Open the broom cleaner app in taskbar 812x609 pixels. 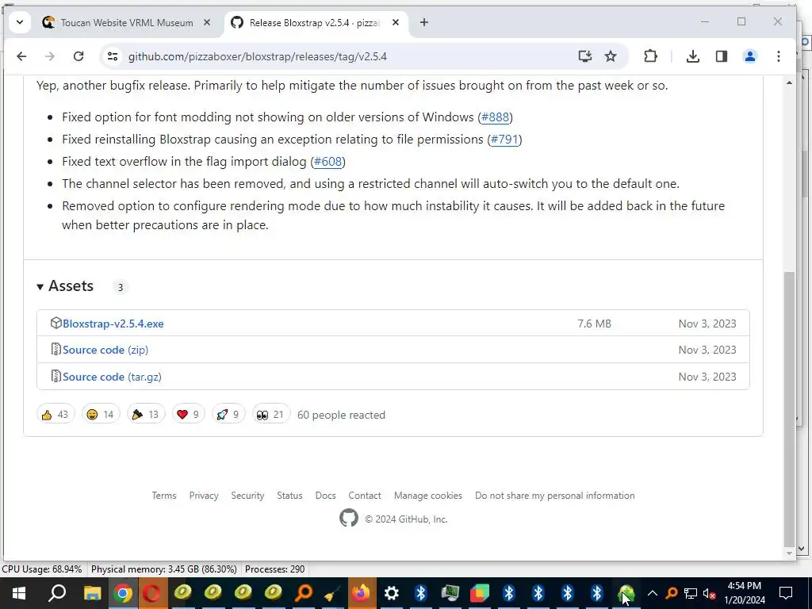point(332,593)
